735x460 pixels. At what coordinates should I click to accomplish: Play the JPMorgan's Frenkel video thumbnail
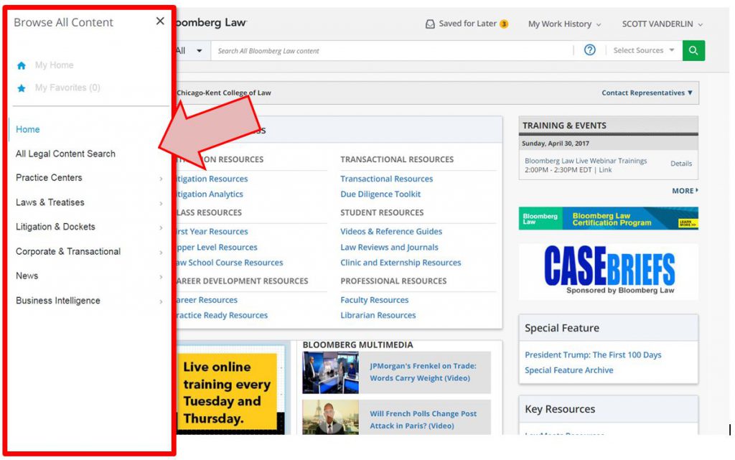coord(330,372)
